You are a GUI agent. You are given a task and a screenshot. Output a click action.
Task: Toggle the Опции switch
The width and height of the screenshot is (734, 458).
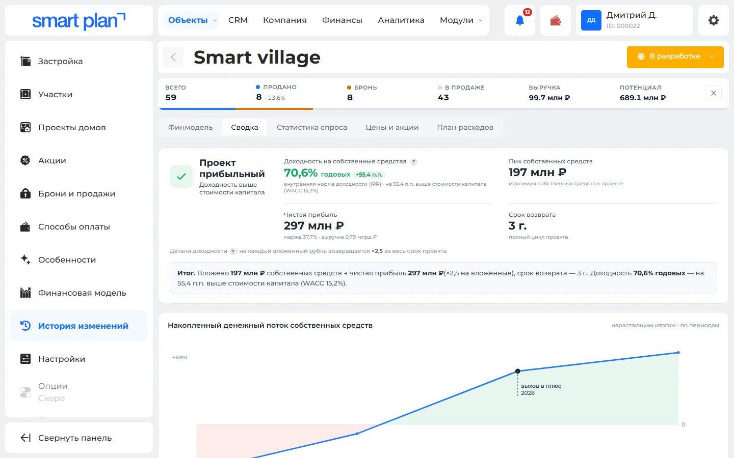click(x=25, y=392)
